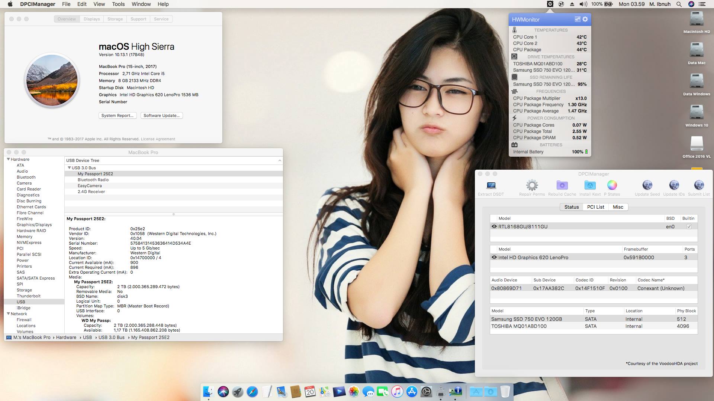
Task: Toggle the Builtin checkbox for RTL8168GU
Action: tap(689, 226)
